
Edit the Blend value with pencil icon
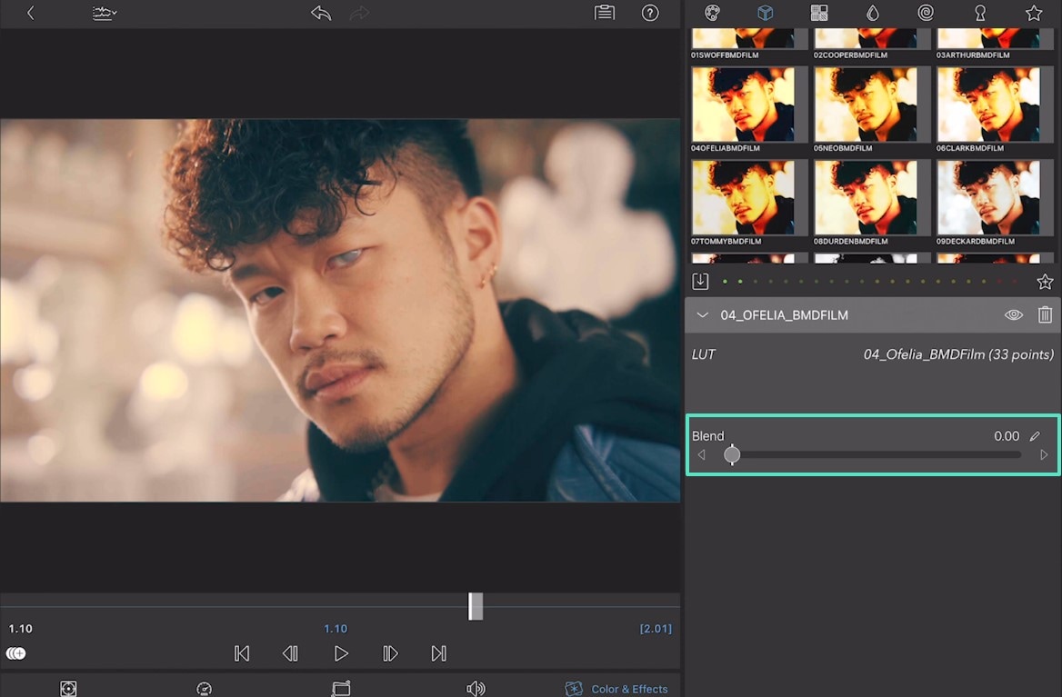pyautogui.click(x=1035, y=436)
